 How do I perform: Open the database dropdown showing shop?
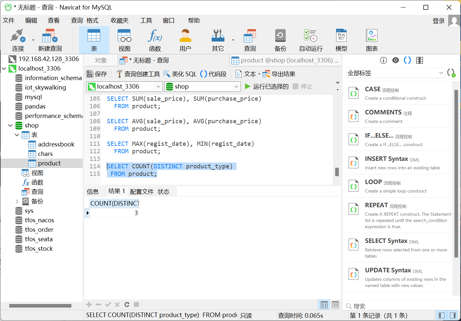click(202, 87)
